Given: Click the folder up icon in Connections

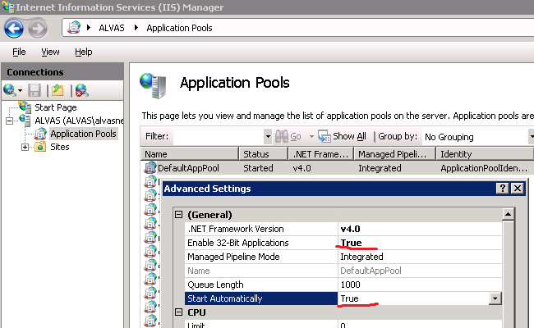Looking at the screenshot, I should click(58, 90).
